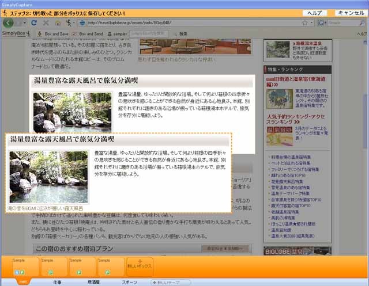Switch to the main theme tab
Screen dimensions: 369x286
point(23,281)
